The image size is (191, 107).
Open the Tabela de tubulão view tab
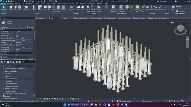click(97, 18)
